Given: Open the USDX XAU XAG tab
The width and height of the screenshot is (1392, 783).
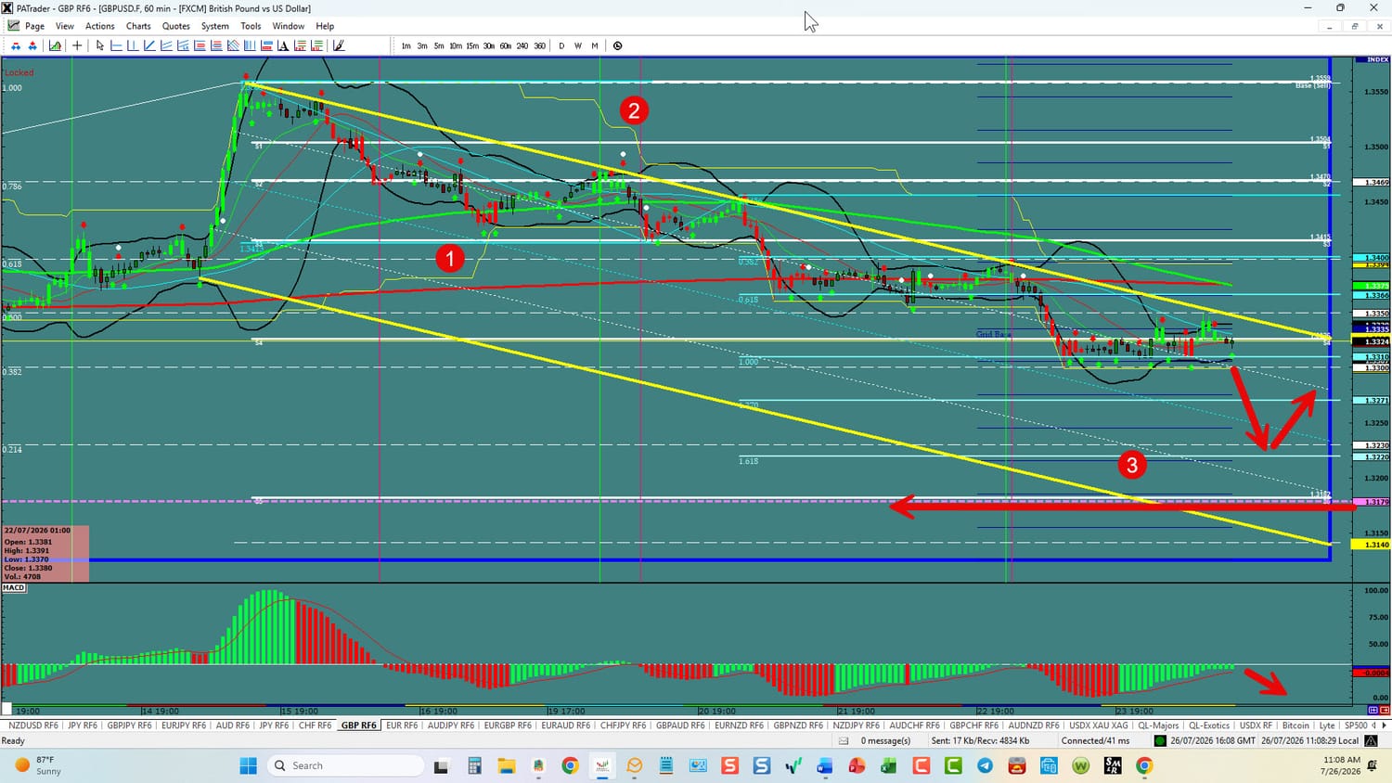Looking at the screenshot, I should tap(1099, 725).
